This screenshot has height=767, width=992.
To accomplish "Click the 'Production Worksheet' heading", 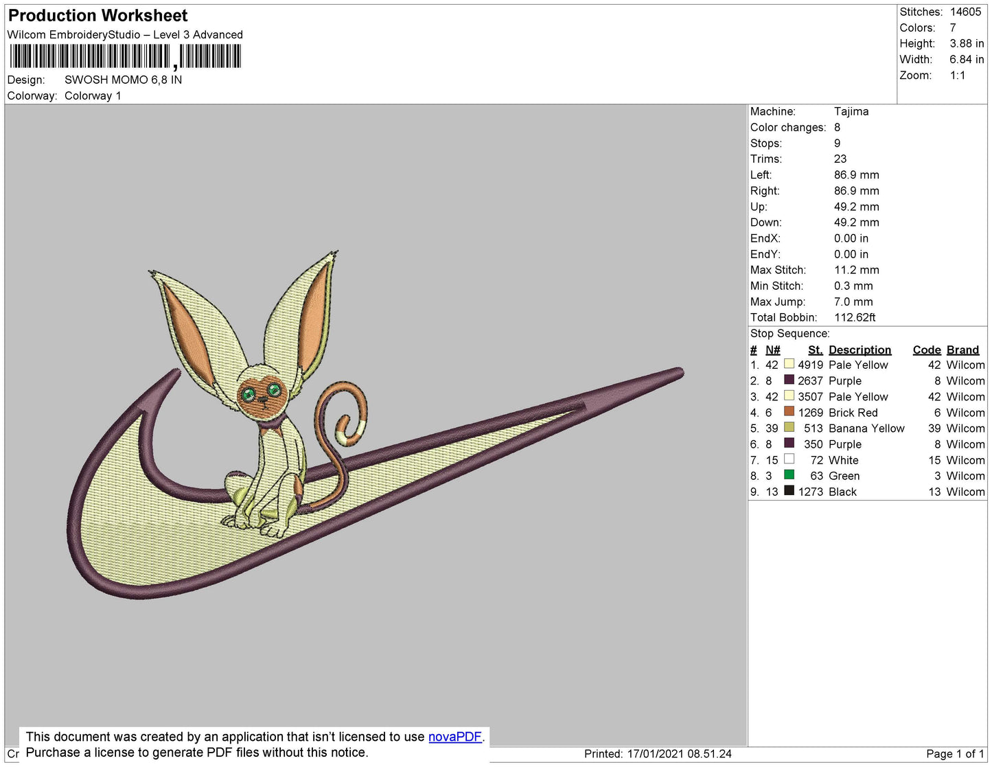I will point(97,16).
